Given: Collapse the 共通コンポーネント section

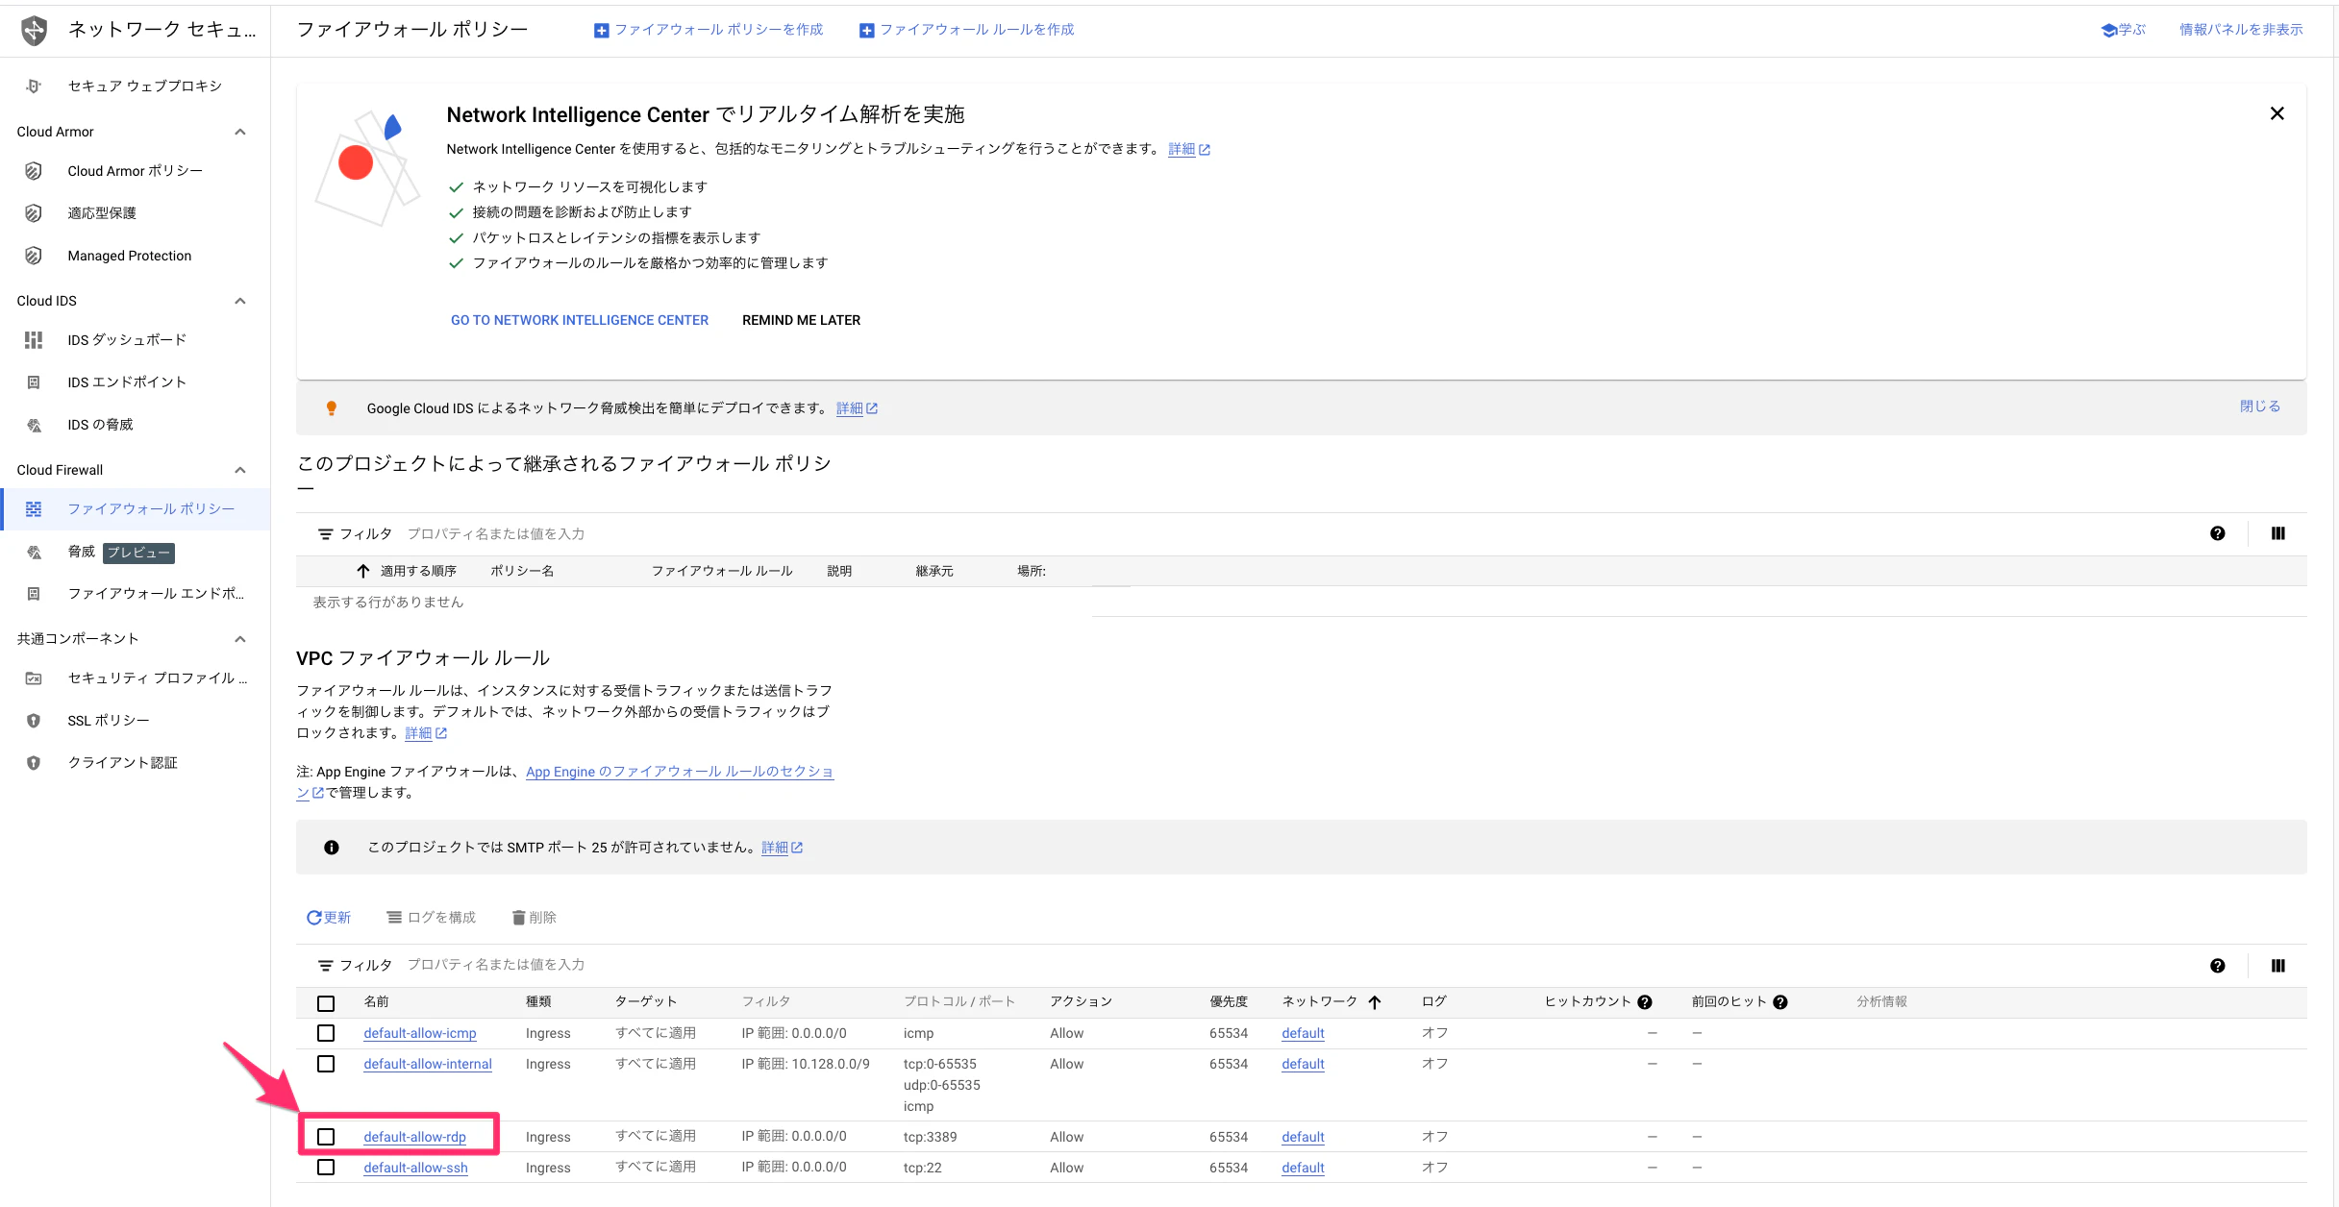Looking at the screenshot, I should tap(240, 639).
